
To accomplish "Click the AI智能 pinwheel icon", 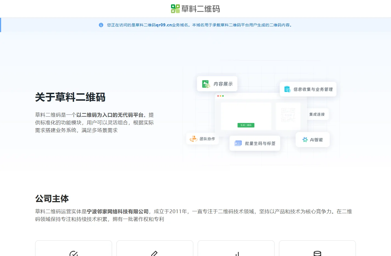I will click(x=305, y=140).
